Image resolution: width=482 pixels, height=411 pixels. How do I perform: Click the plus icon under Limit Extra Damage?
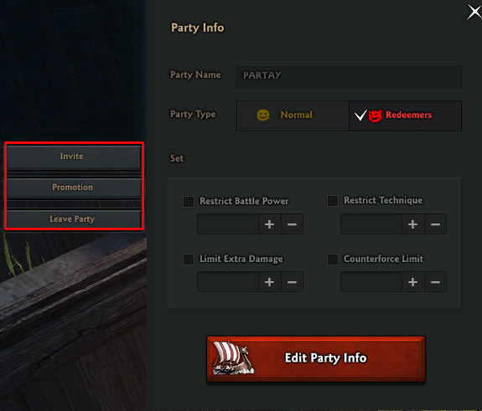pos(270,282)
